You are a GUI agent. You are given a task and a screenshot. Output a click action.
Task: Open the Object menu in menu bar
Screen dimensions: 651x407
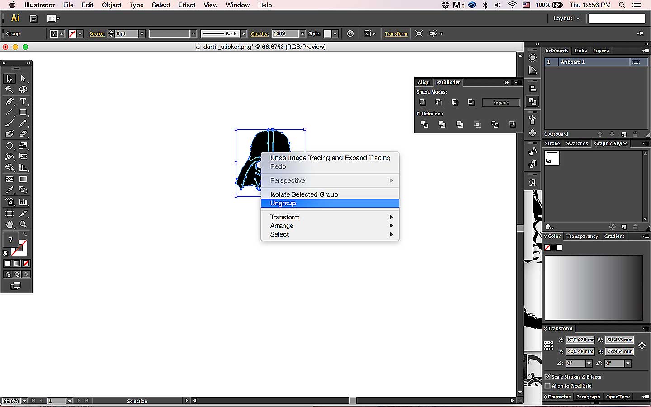coord(111,5)
